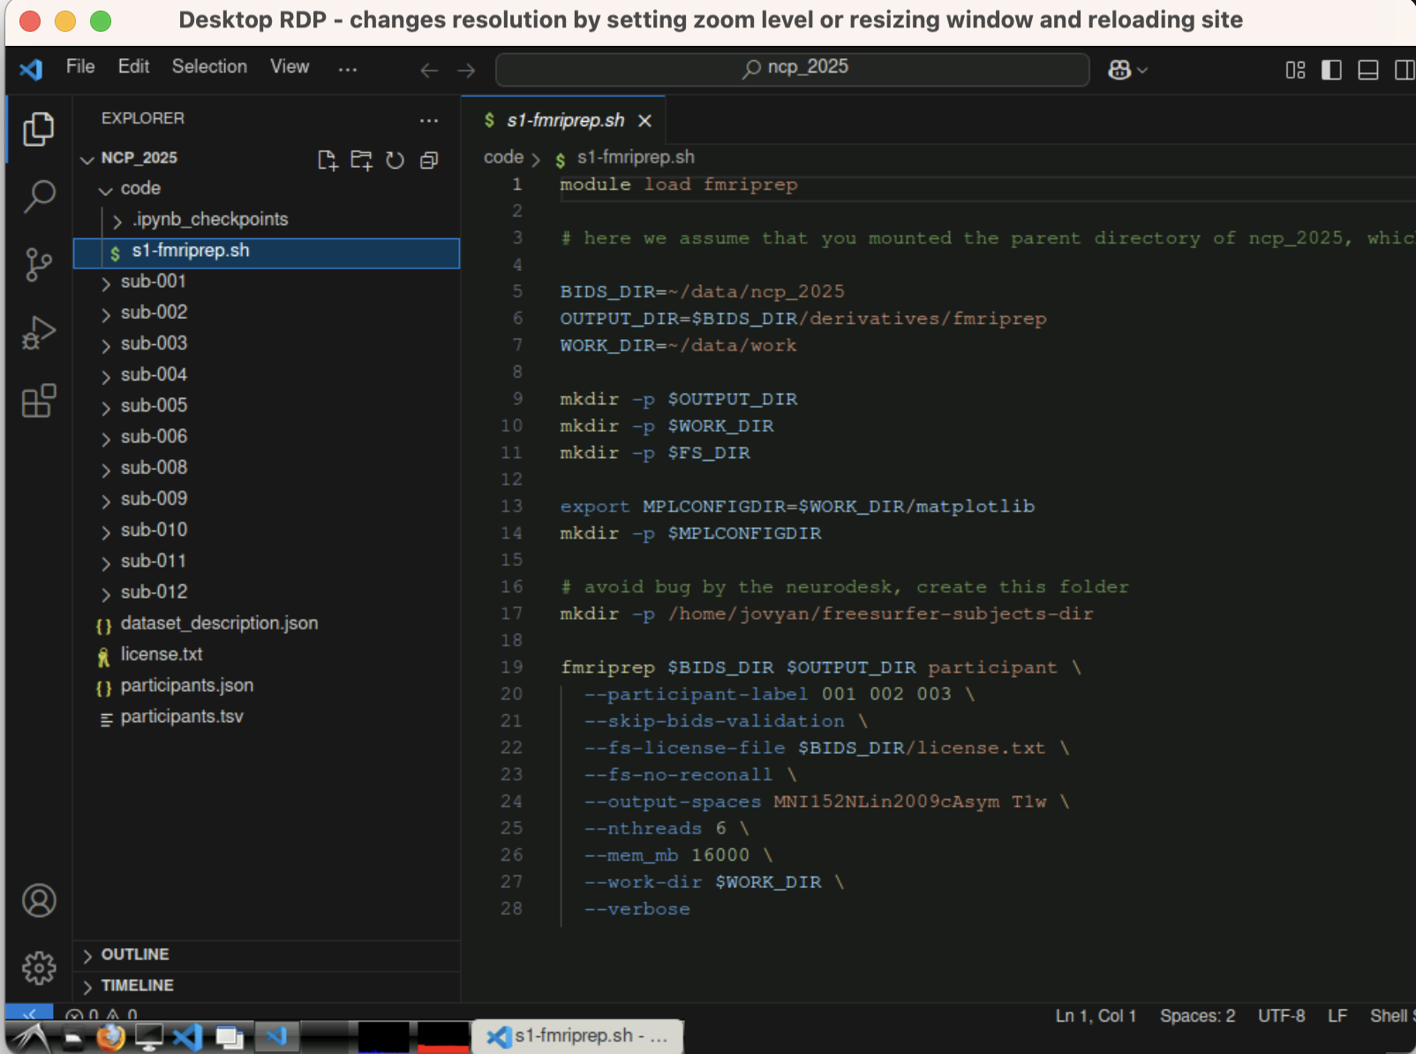
Task: Open the Manage settings gear
Action: [x=39, y=968]
